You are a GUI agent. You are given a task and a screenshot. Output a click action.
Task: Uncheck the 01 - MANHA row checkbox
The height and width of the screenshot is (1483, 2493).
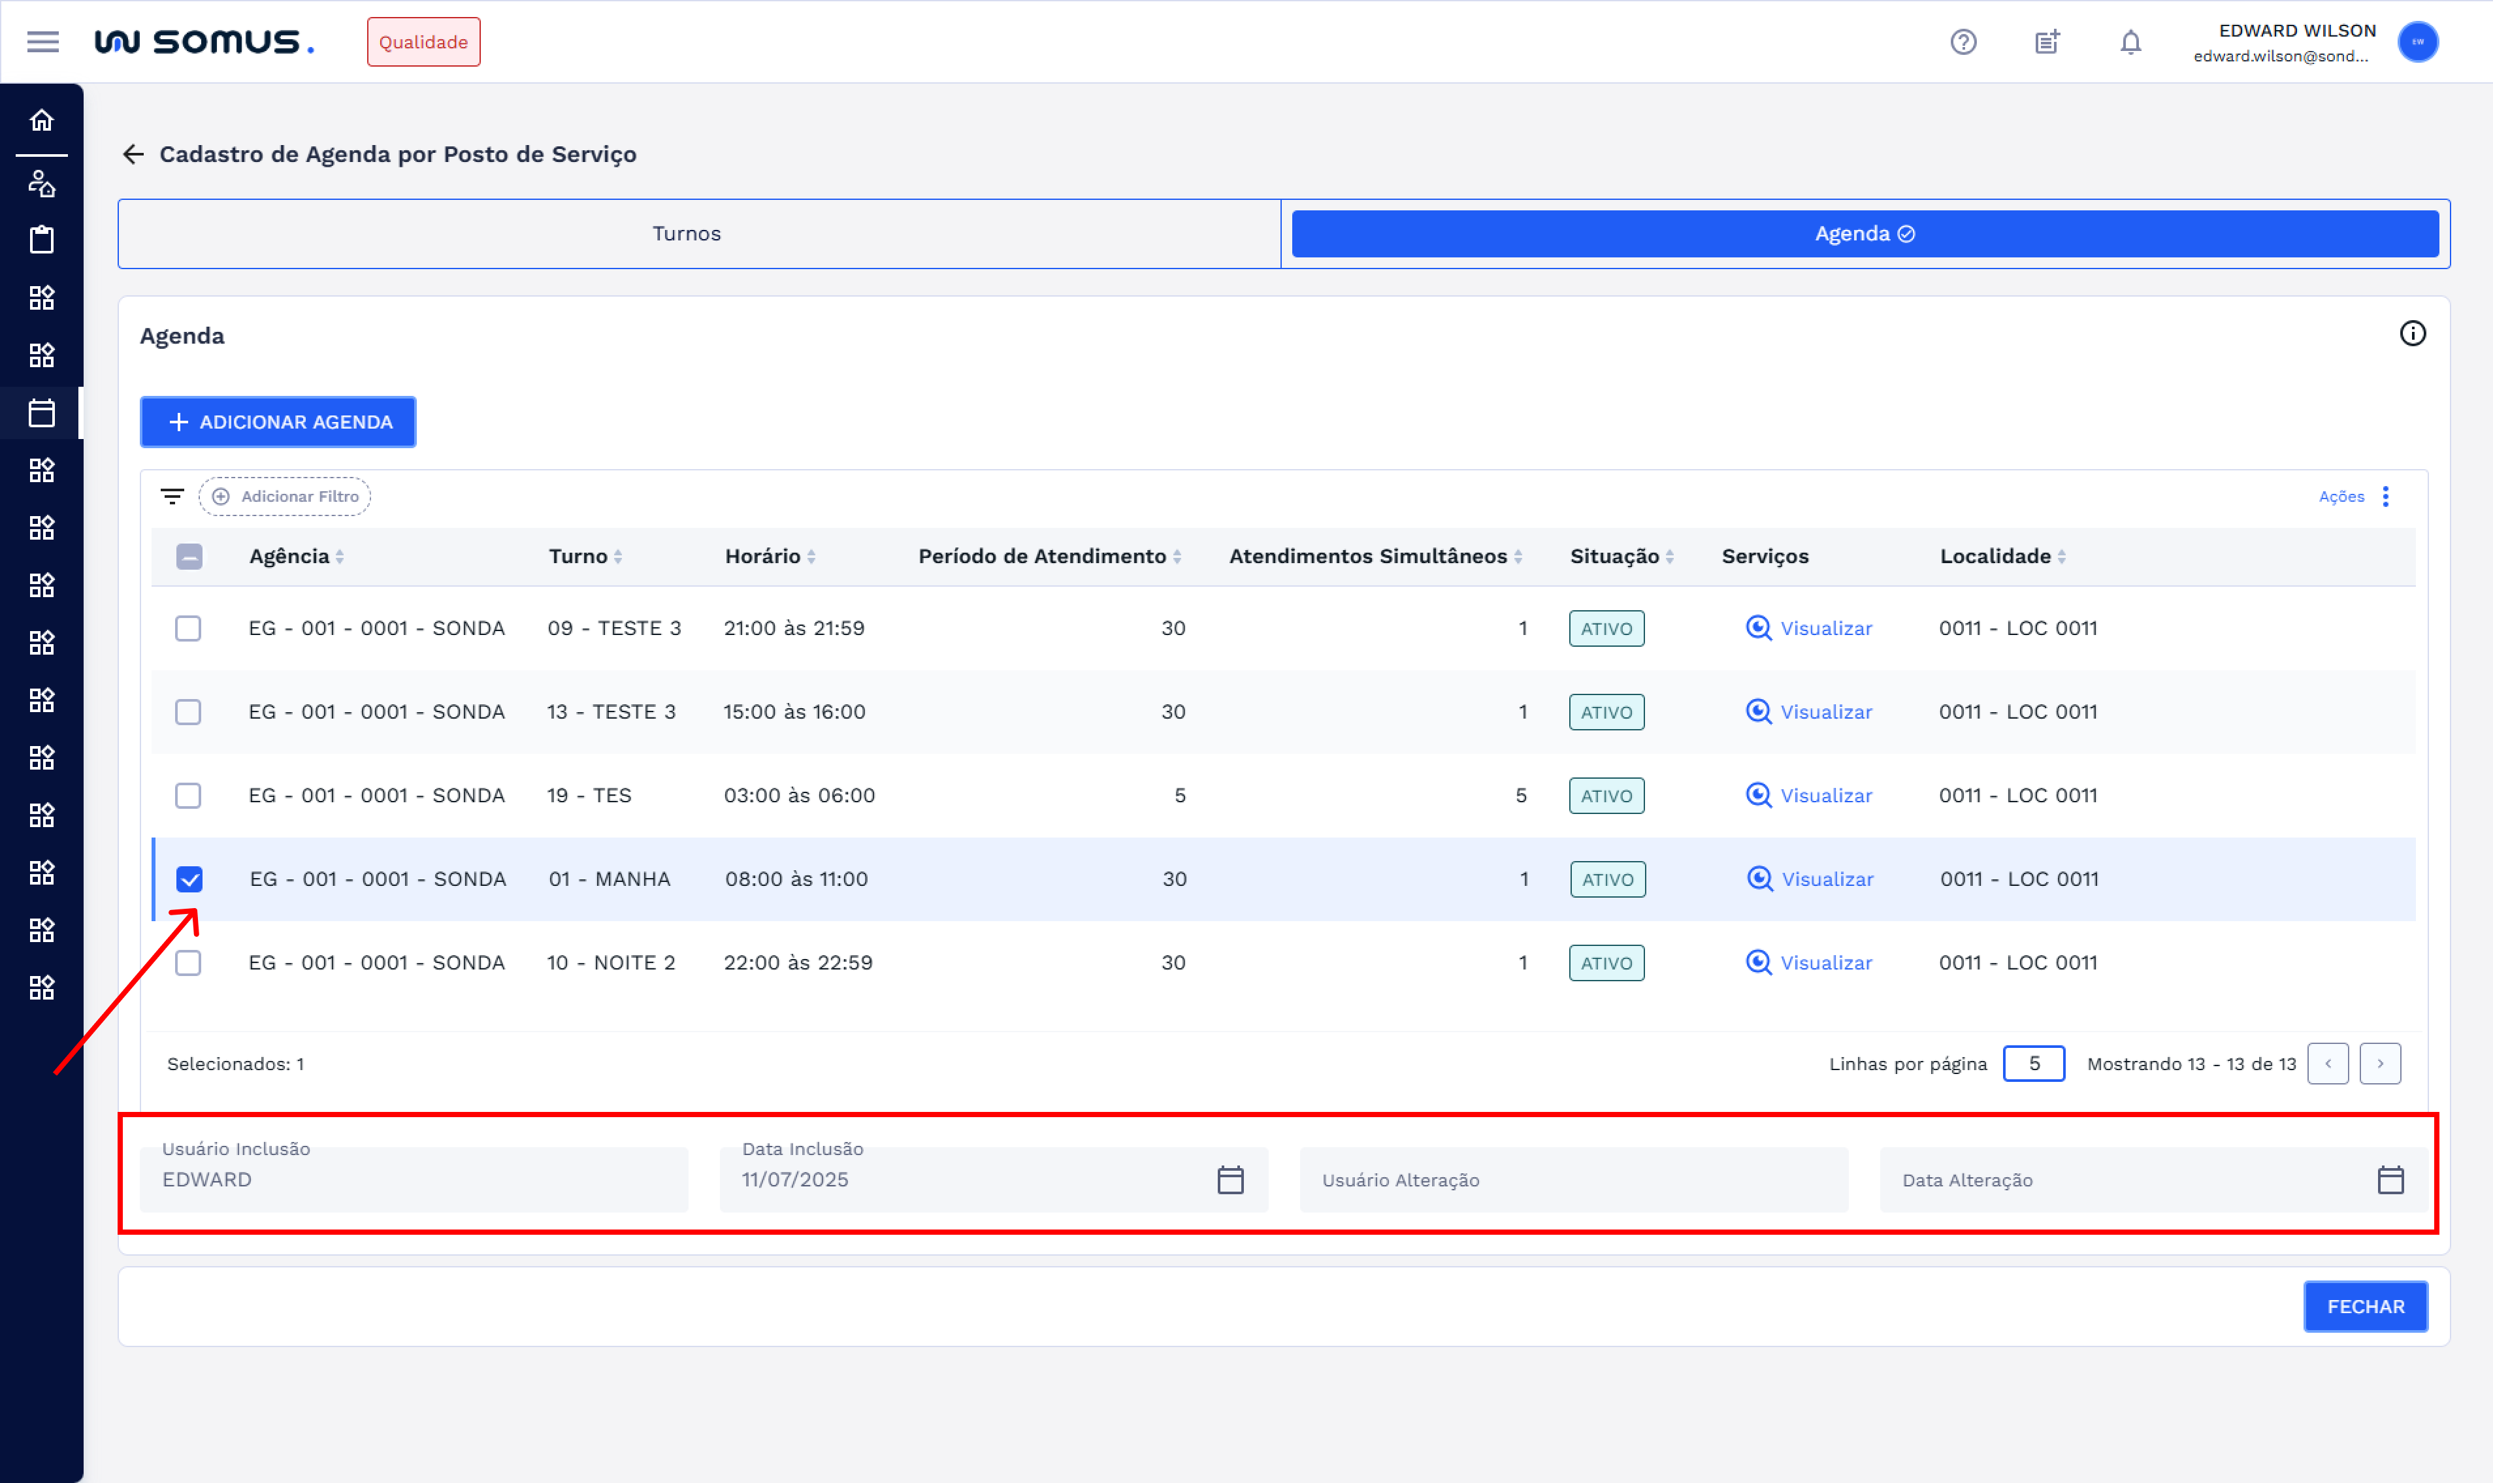tap(189, 879)
